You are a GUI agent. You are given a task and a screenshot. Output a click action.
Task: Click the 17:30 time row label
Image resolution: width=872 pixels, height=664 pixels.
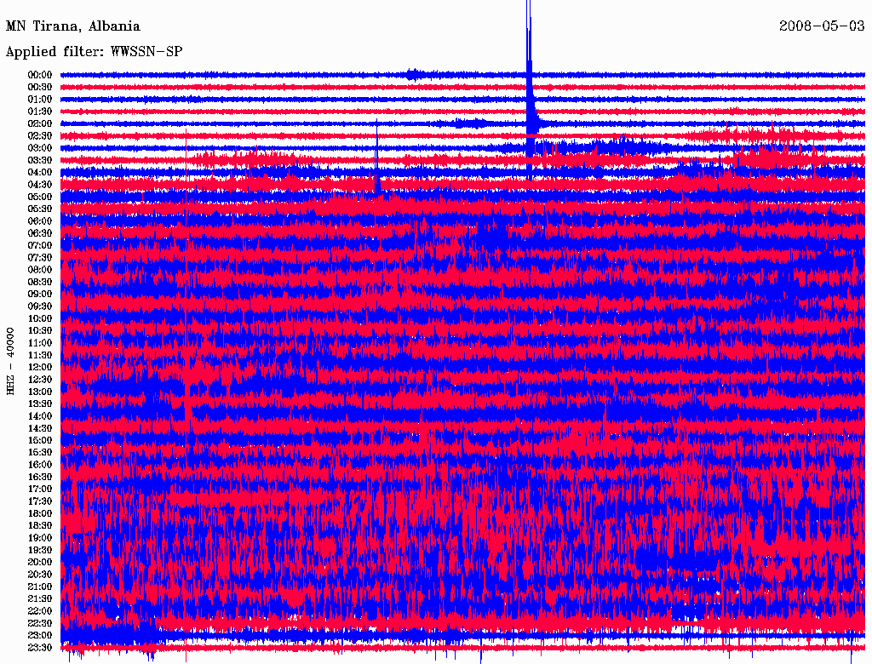pos(40,501)
